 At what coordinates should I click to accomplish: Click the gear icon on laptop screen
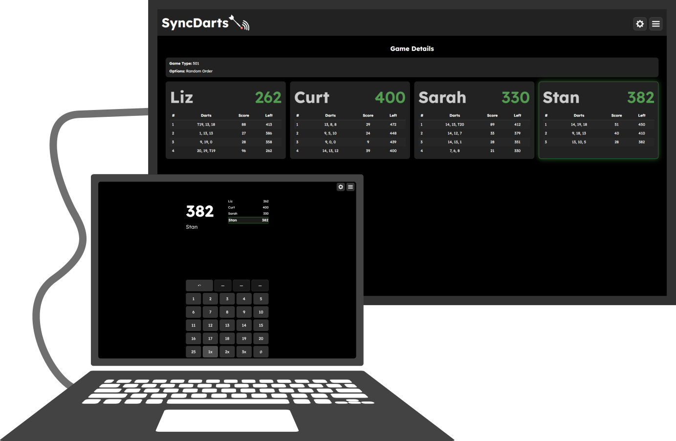(341, 187)
